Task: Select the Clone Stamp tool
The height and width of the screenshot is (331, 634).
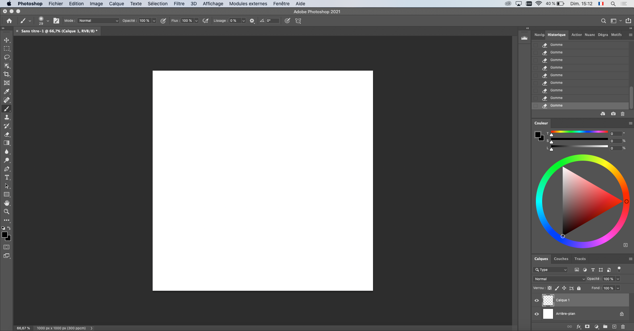Action: (x=7, y=117)
